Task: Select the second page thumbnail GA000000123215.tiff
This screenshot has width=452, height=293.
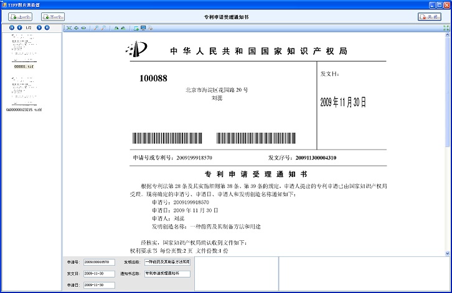Action: 24,91
